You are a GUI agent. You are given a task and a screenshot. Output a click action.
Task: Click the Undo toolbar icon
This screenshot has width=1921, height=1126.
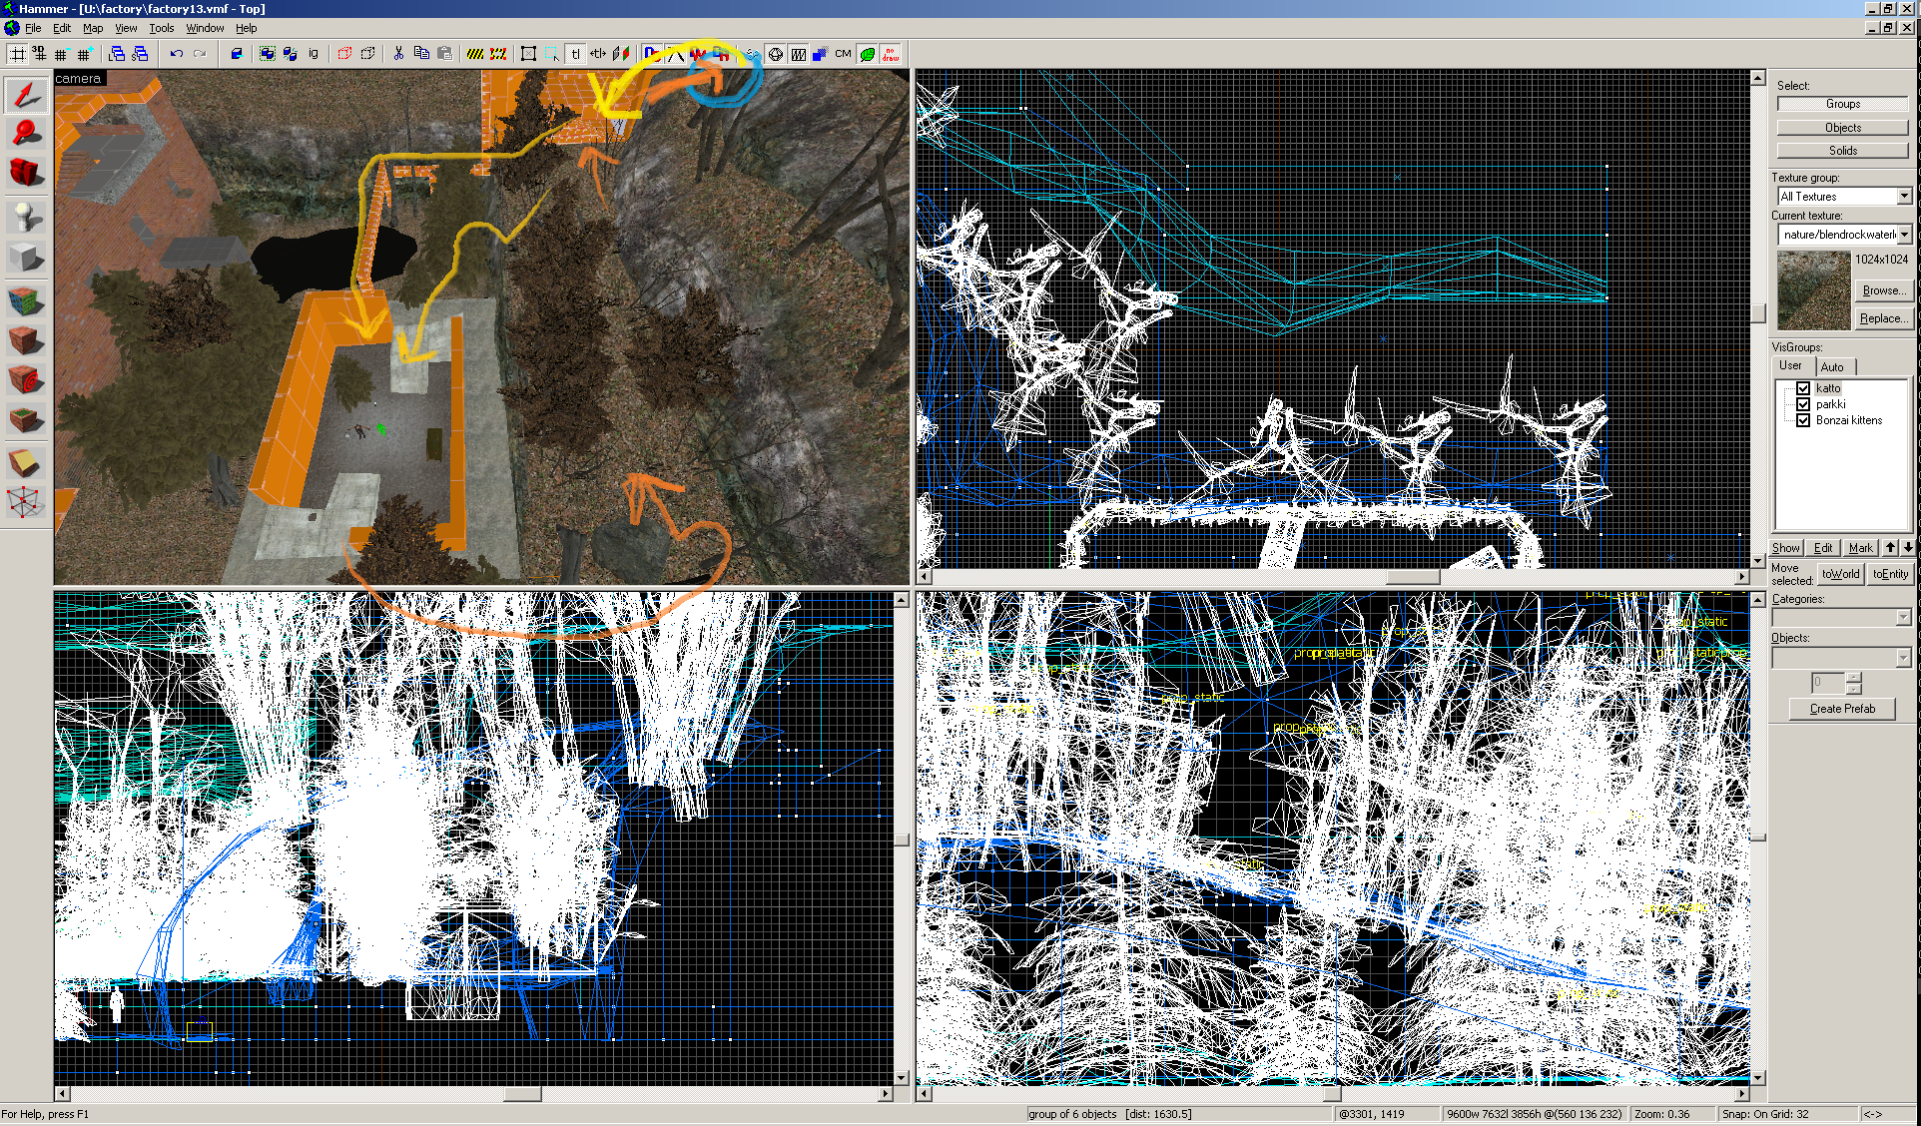pos(177,54)
